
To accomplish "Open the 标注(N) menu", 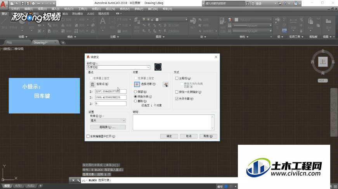I will tap(110, 9).
